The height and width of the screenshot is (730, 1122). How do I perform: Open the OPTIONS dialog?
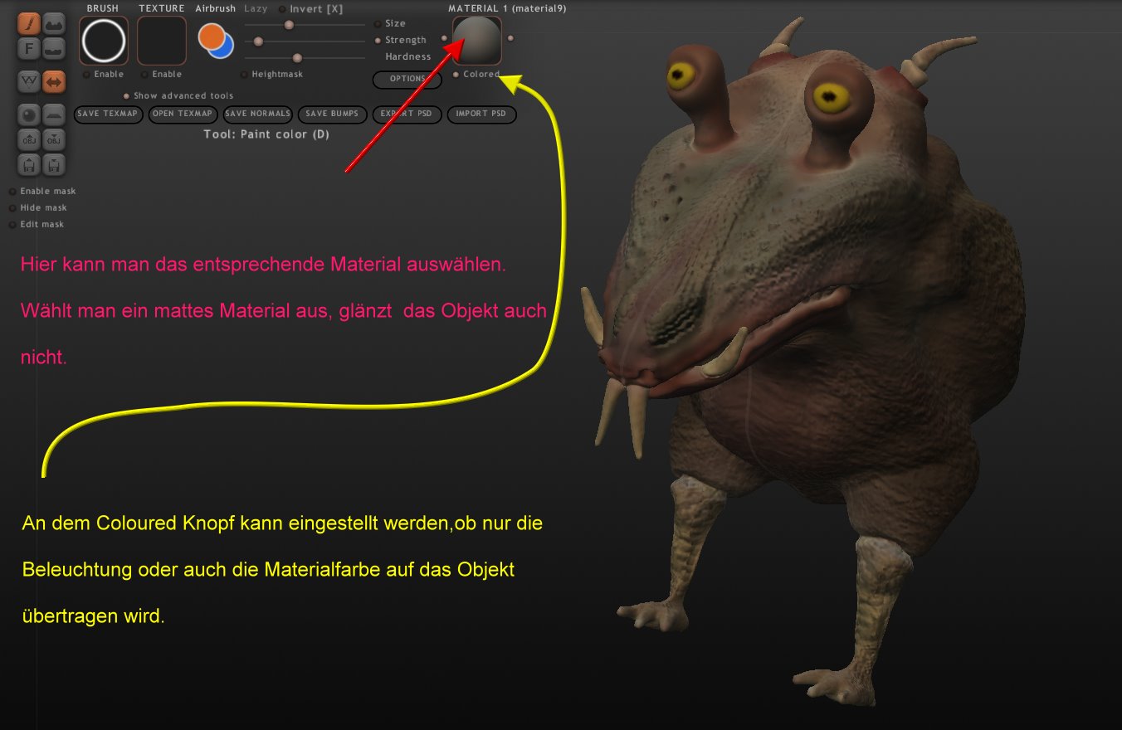point(407,80)
